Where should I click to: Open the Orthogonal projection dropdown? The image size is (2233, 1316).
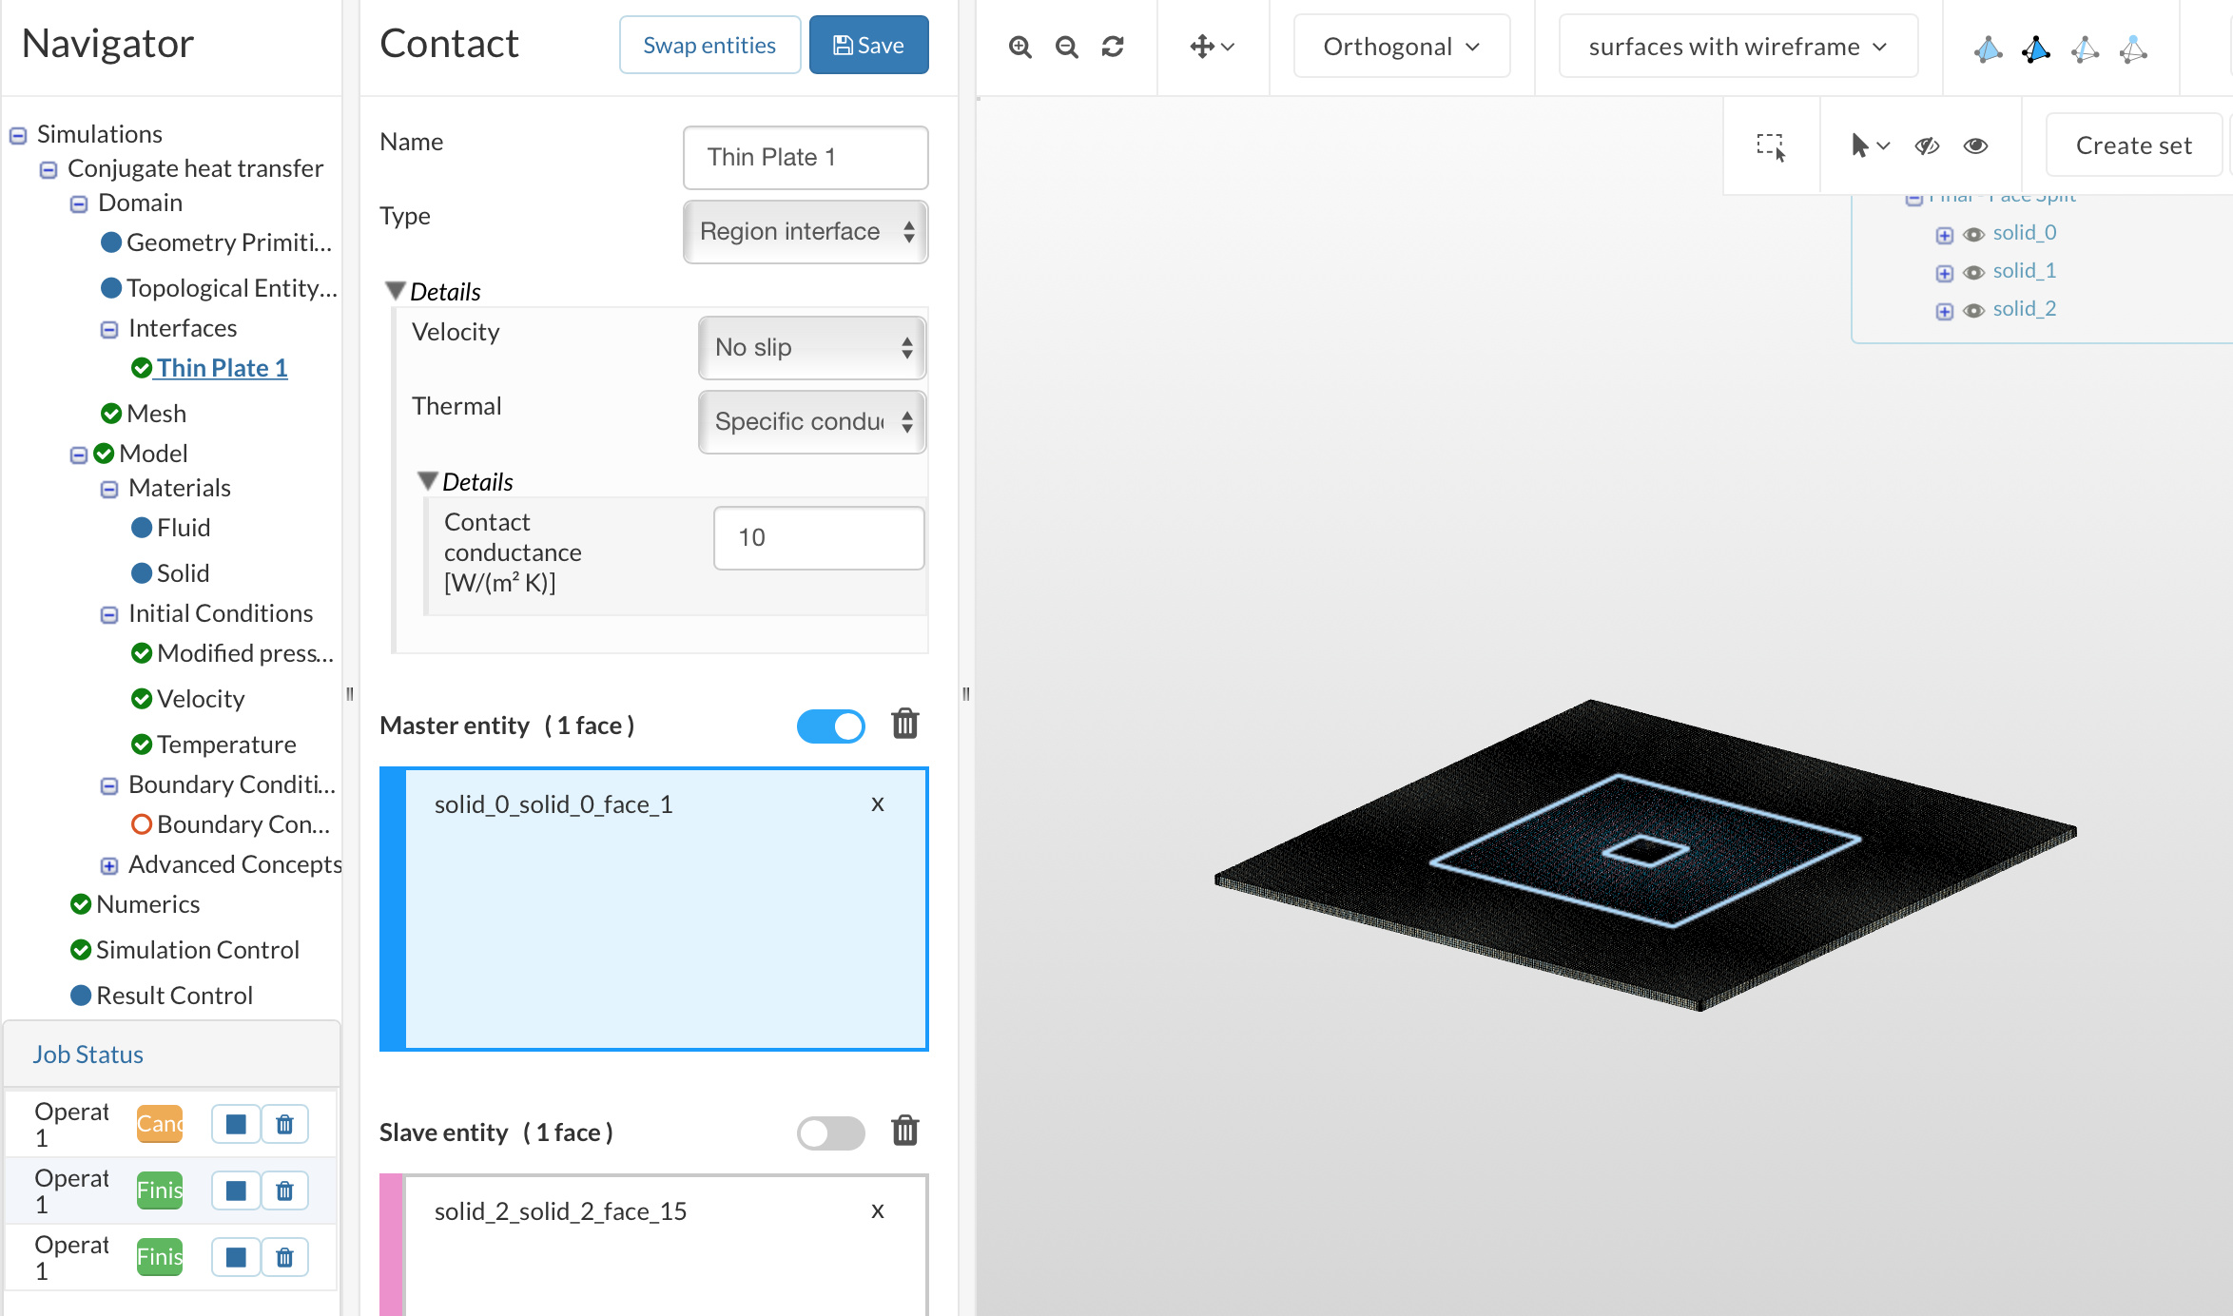pos(1400,46)
